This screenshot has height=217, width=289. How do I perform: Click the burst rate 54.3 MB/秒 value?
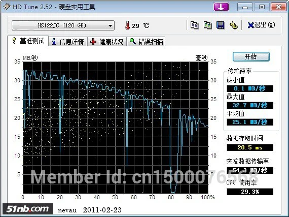click(x=250, y=170)
